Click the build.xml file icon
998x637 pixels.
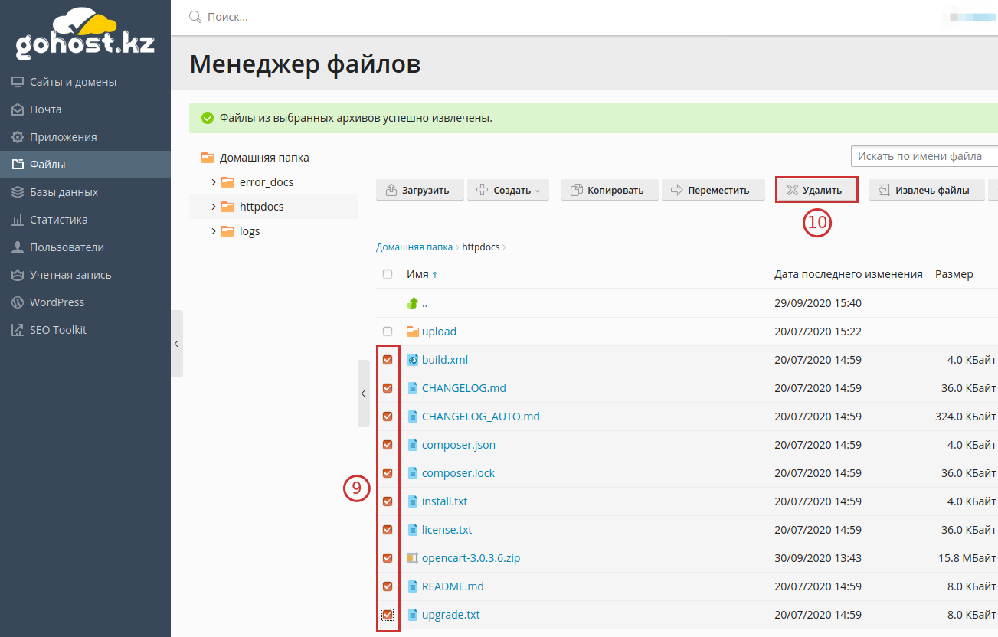click(x=413, y=360)
